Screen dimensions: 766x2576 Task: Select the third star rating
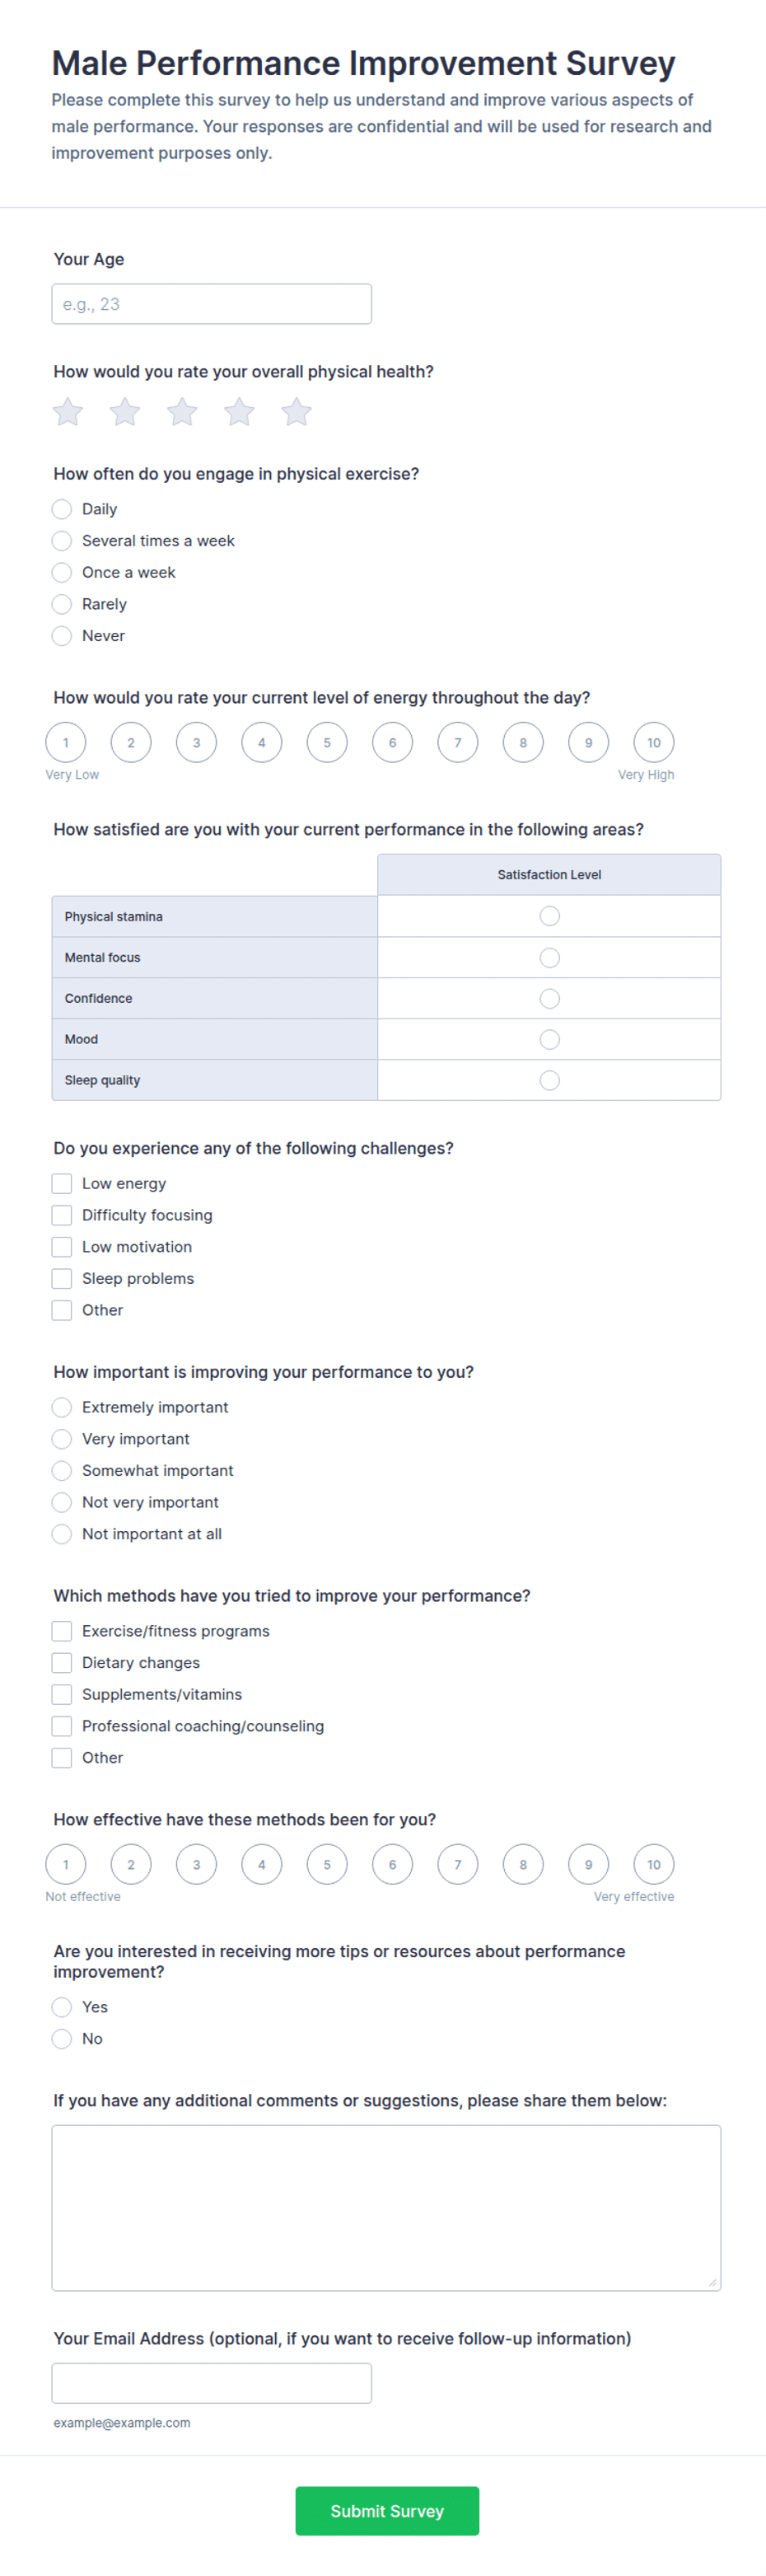coord(182,412)
